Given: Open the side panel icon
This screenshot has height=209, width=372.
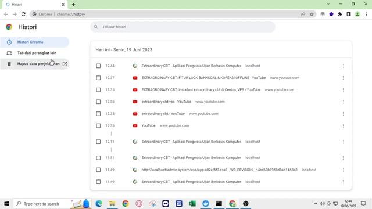Looking at the screenshot, I should pos(349,14).
